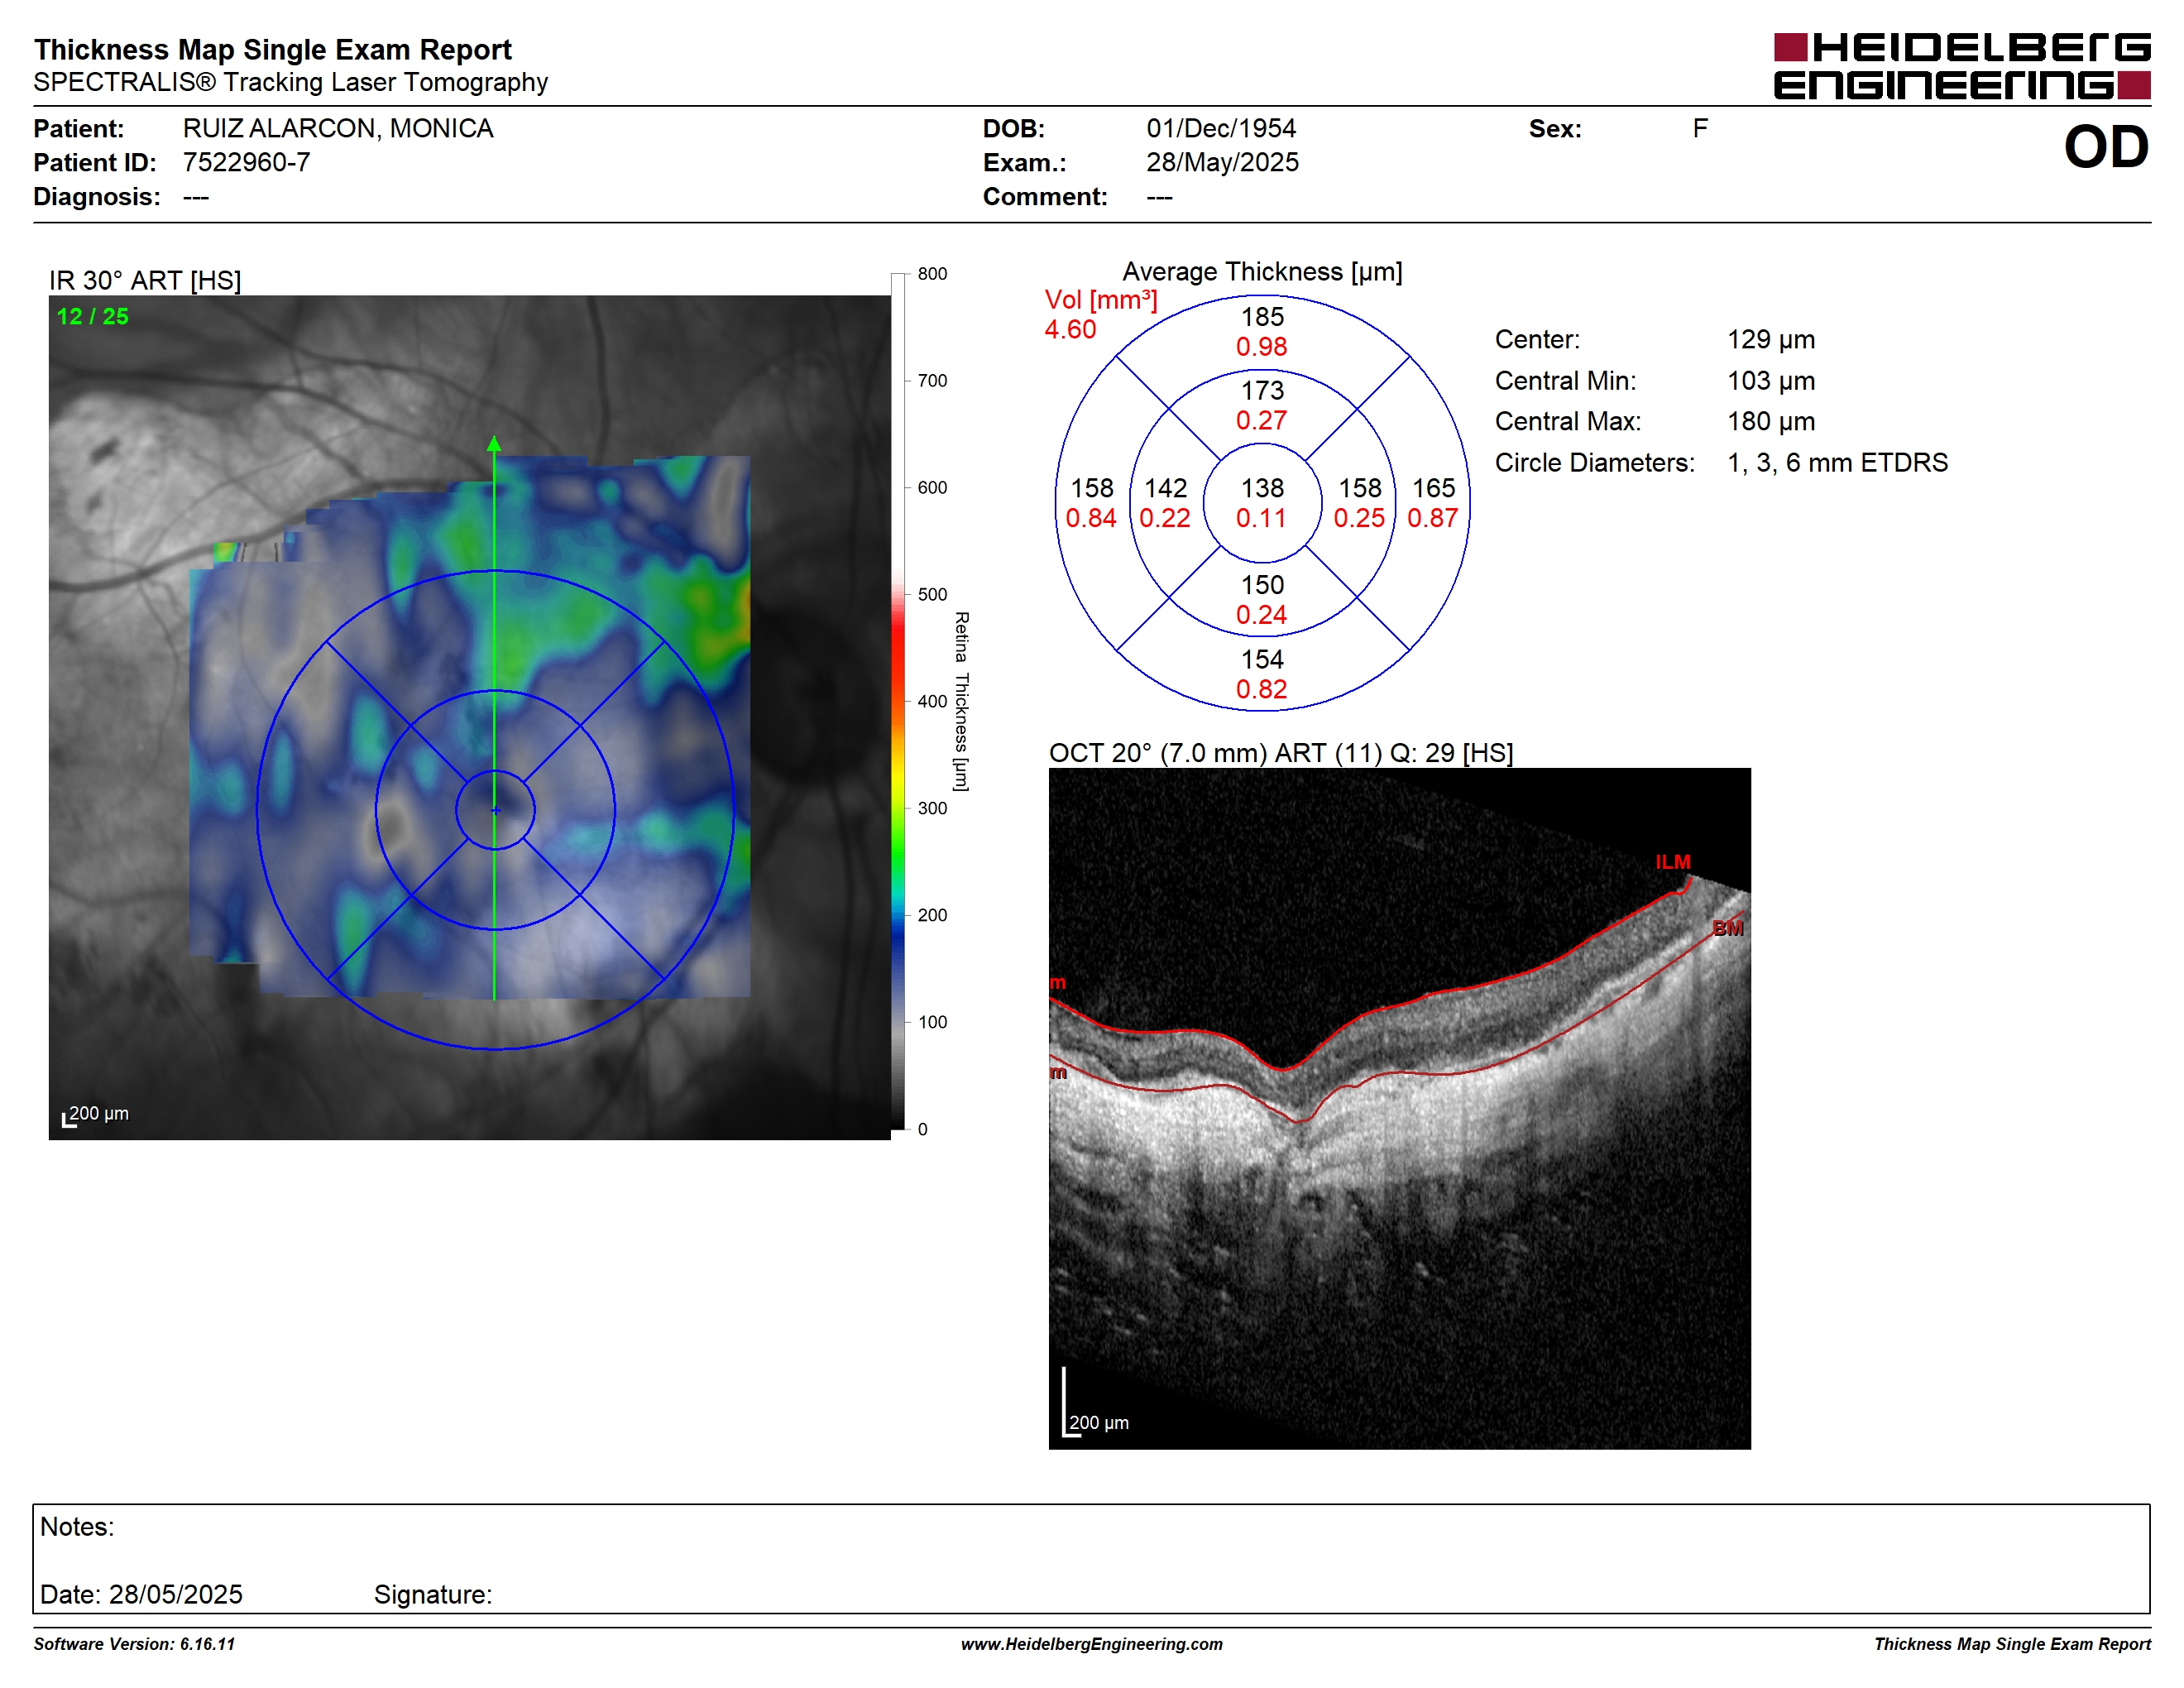
Task: Click the Circle Diameters 1, 3, 6 mm ETDRS
Action: coord(1837,463)
